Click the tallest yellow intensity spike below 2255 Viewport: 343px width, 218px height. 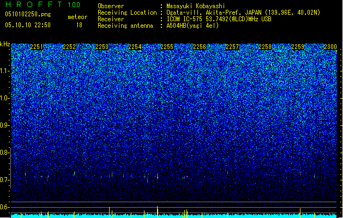pos(157,211)
